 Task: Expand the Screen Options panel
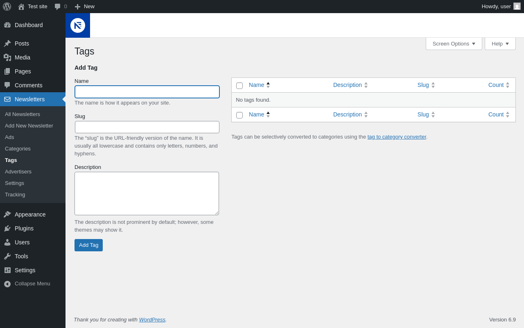coord(454,43)
